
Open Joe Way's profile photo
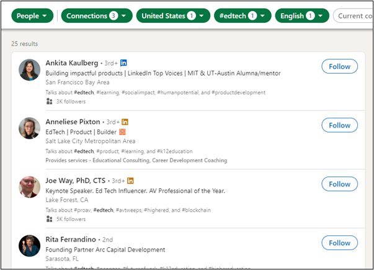point(30,187)
